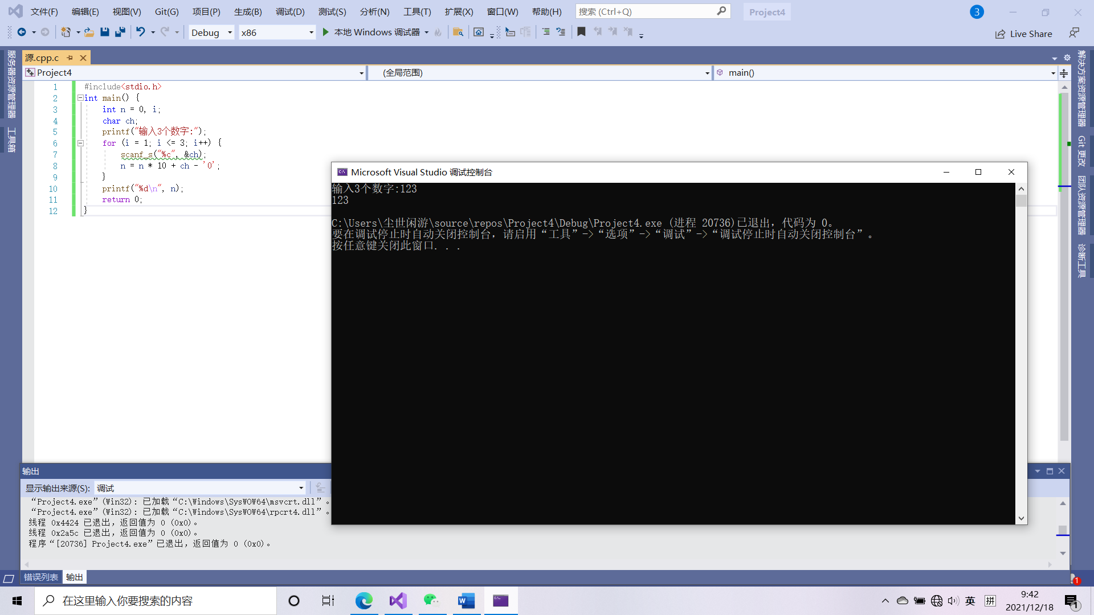Click the Open File folder icon
This screenshot has width=1094, height=615.
point(89,32)
